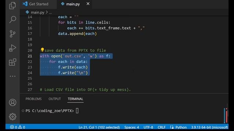Show additional views ellipsis in activity bar
This screenshot has width=234, height=131.
[12, 76]
